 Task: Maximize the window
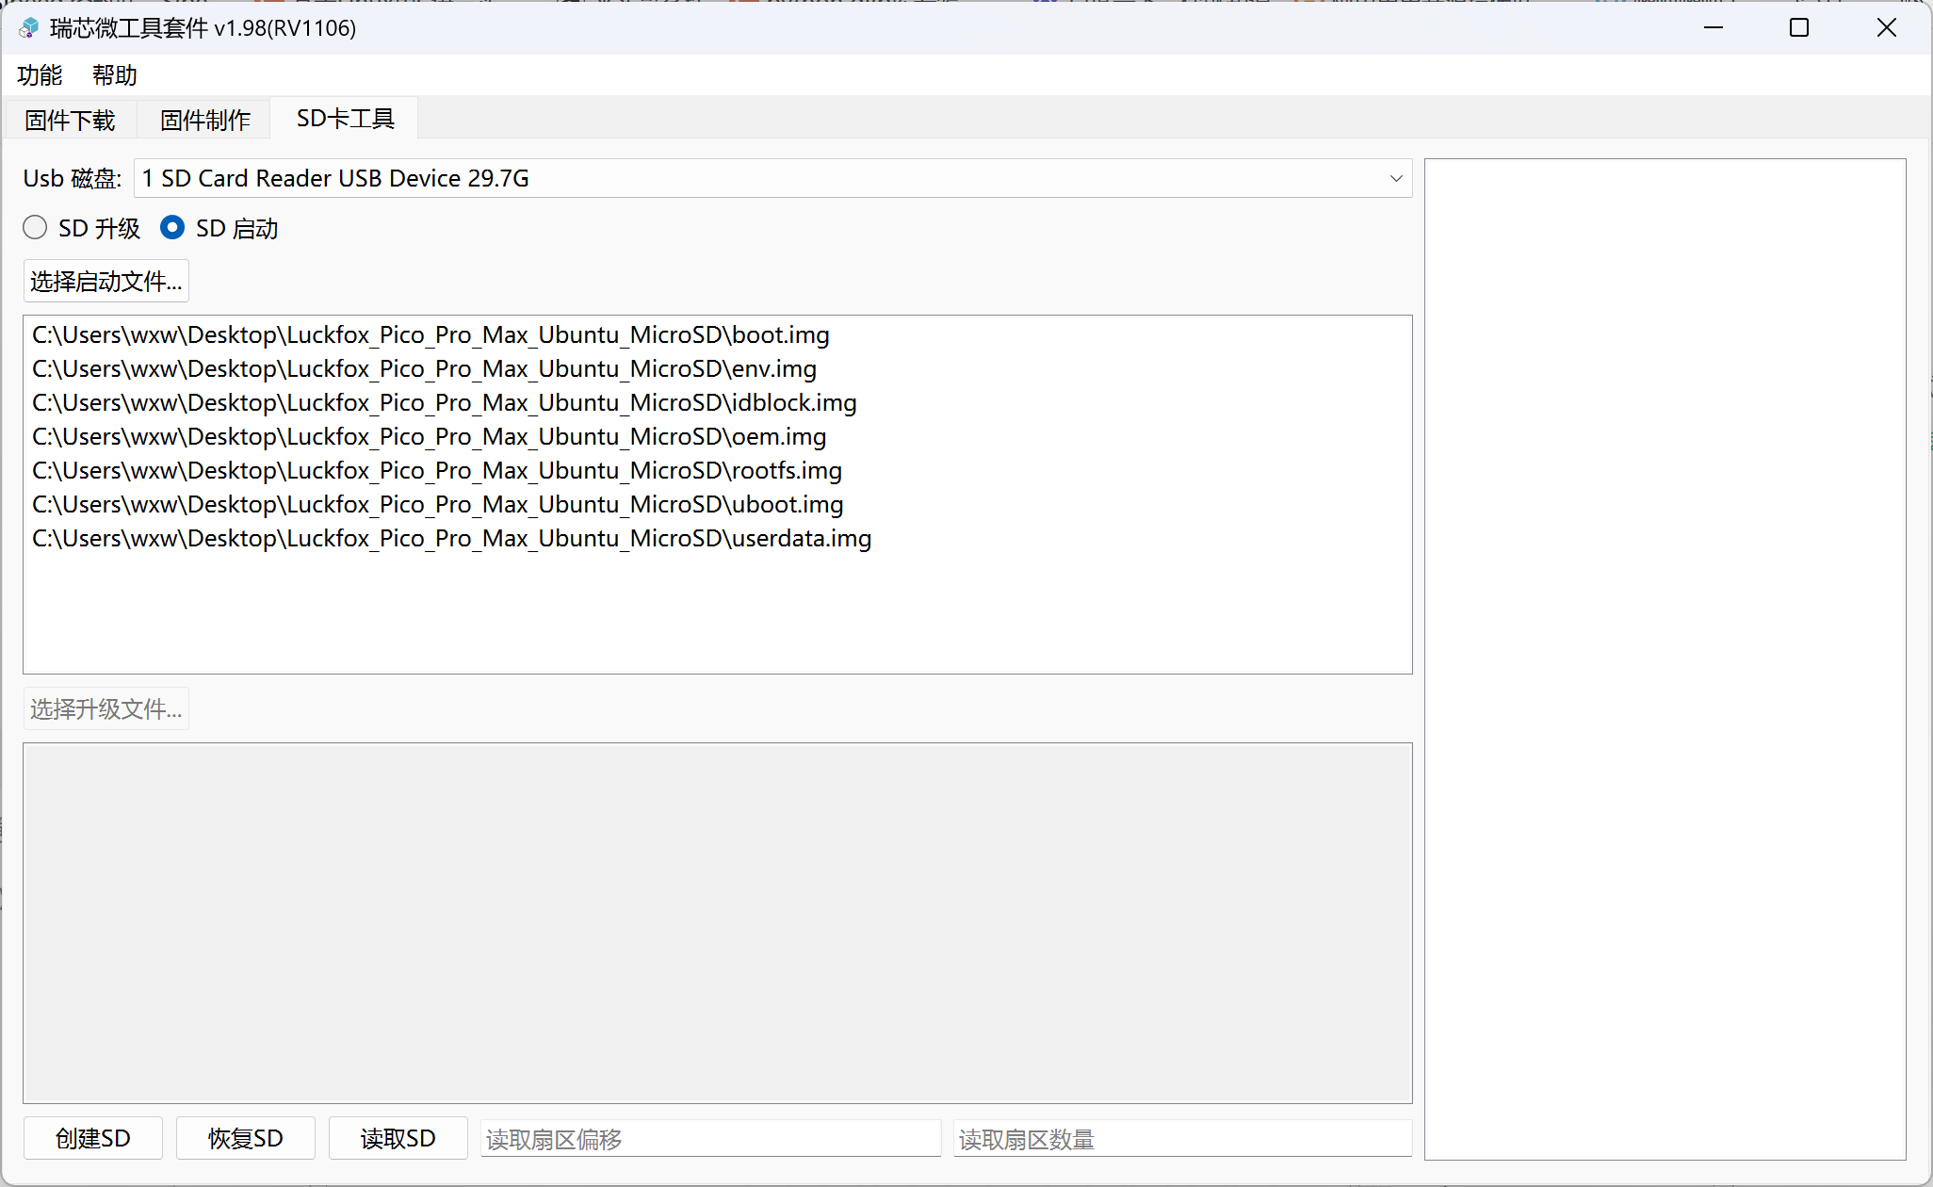[1799, 28]
